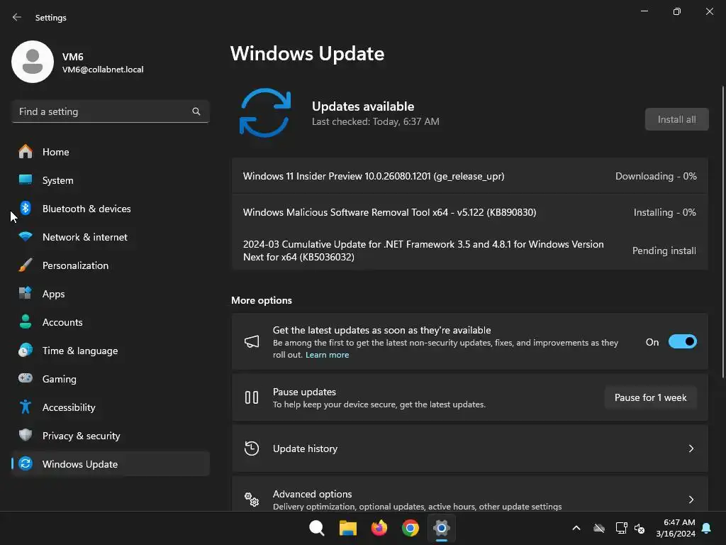Click the Personalization paintbrush icon
This screenshot has height=545, width=726.
(x=26, y=265)
